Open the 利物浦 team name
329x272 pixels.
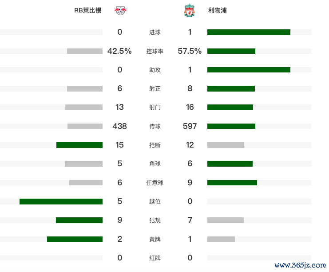(218, 10)
